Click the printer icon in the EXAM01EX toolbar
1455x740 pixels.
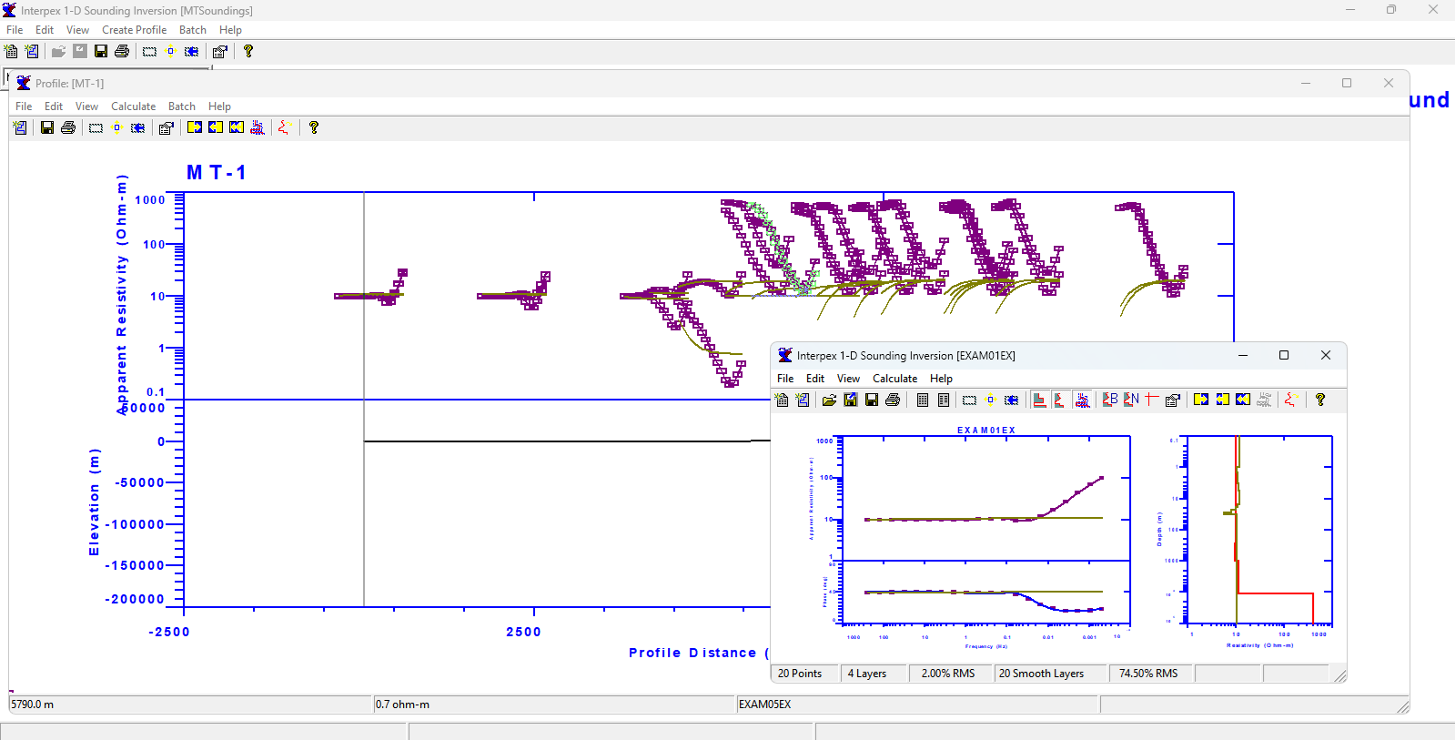[x=893, y=400]
